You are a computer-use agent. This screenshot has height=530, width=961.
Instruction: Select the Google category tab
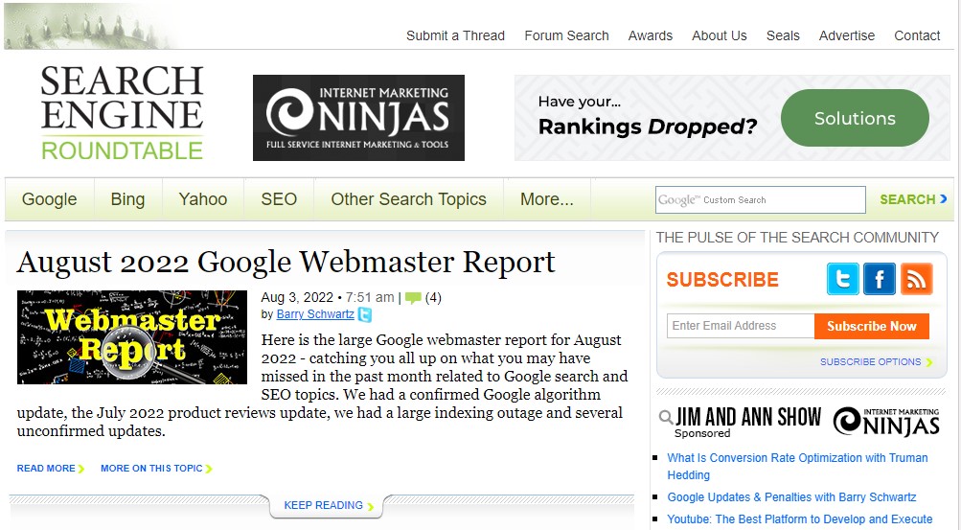coord(50,199)
